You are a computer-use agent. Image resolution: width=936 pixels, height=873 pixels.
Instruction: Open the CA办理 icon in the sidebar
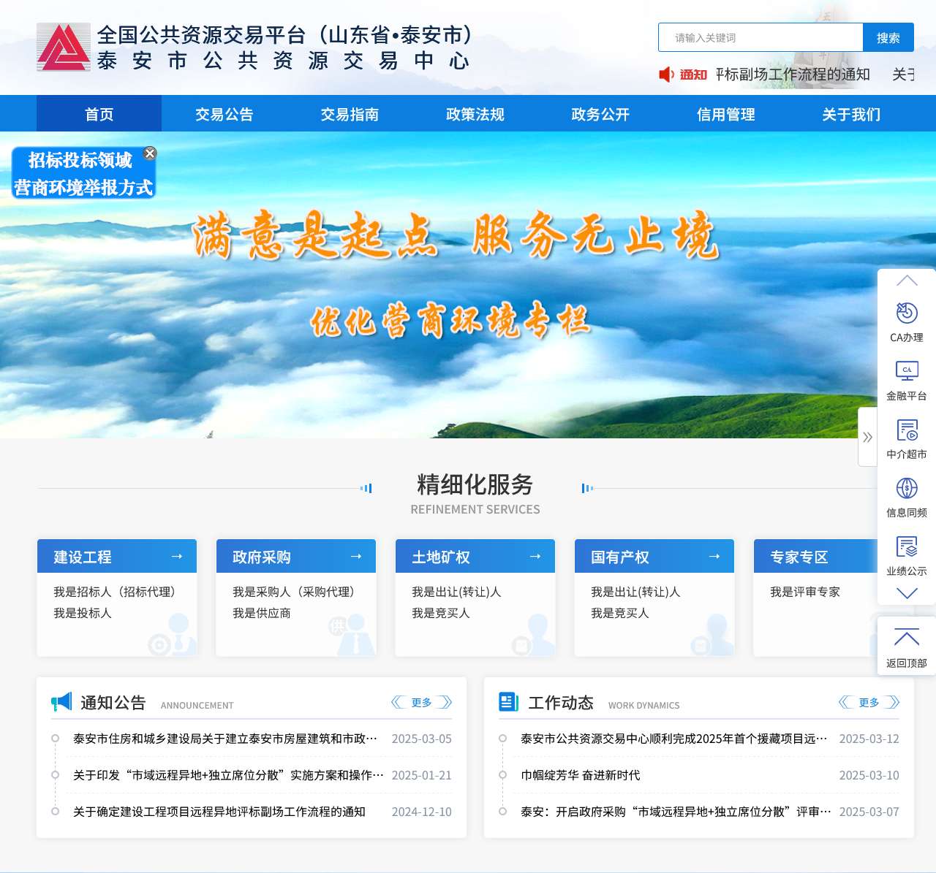[x=906, y=313]
